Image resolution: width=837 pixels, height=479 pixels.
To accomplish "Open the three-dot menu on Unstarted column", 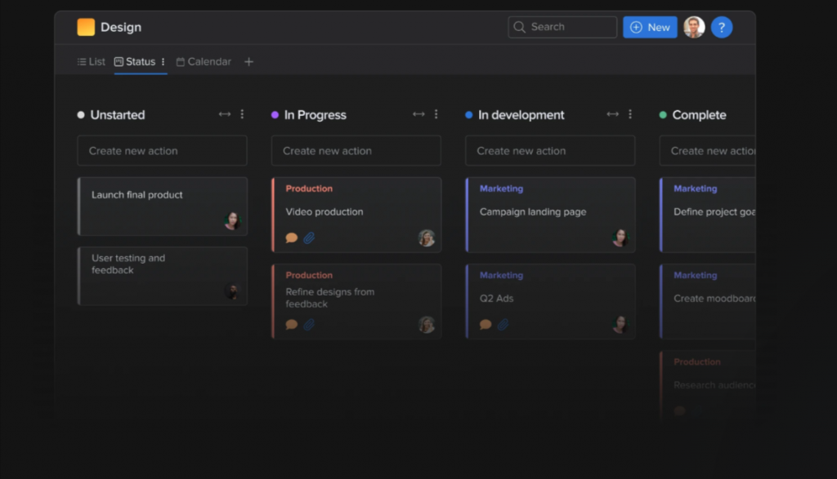I will 242,114.
